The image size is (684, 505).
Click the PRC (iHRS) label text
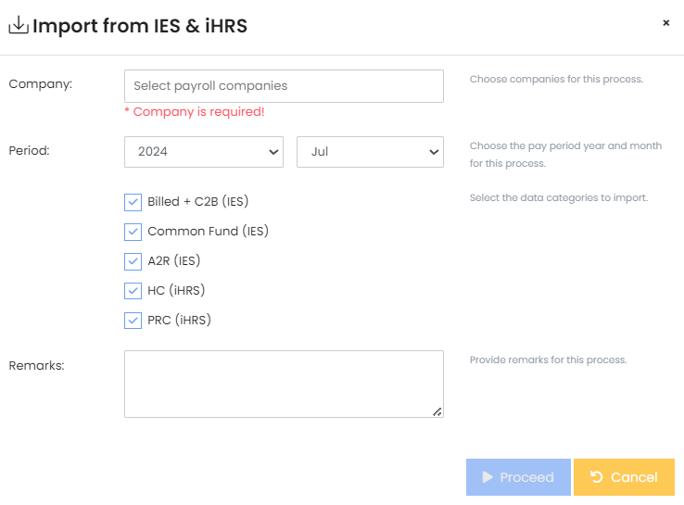coord(179,321)
